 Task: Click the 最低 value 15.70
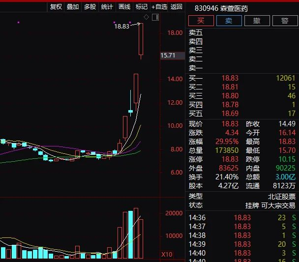287,150
